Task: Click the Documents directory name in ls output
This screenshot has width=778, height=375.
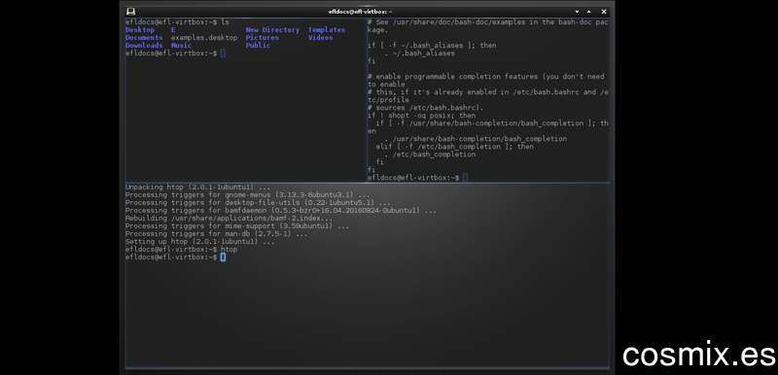Action: [x=144, y=38]
